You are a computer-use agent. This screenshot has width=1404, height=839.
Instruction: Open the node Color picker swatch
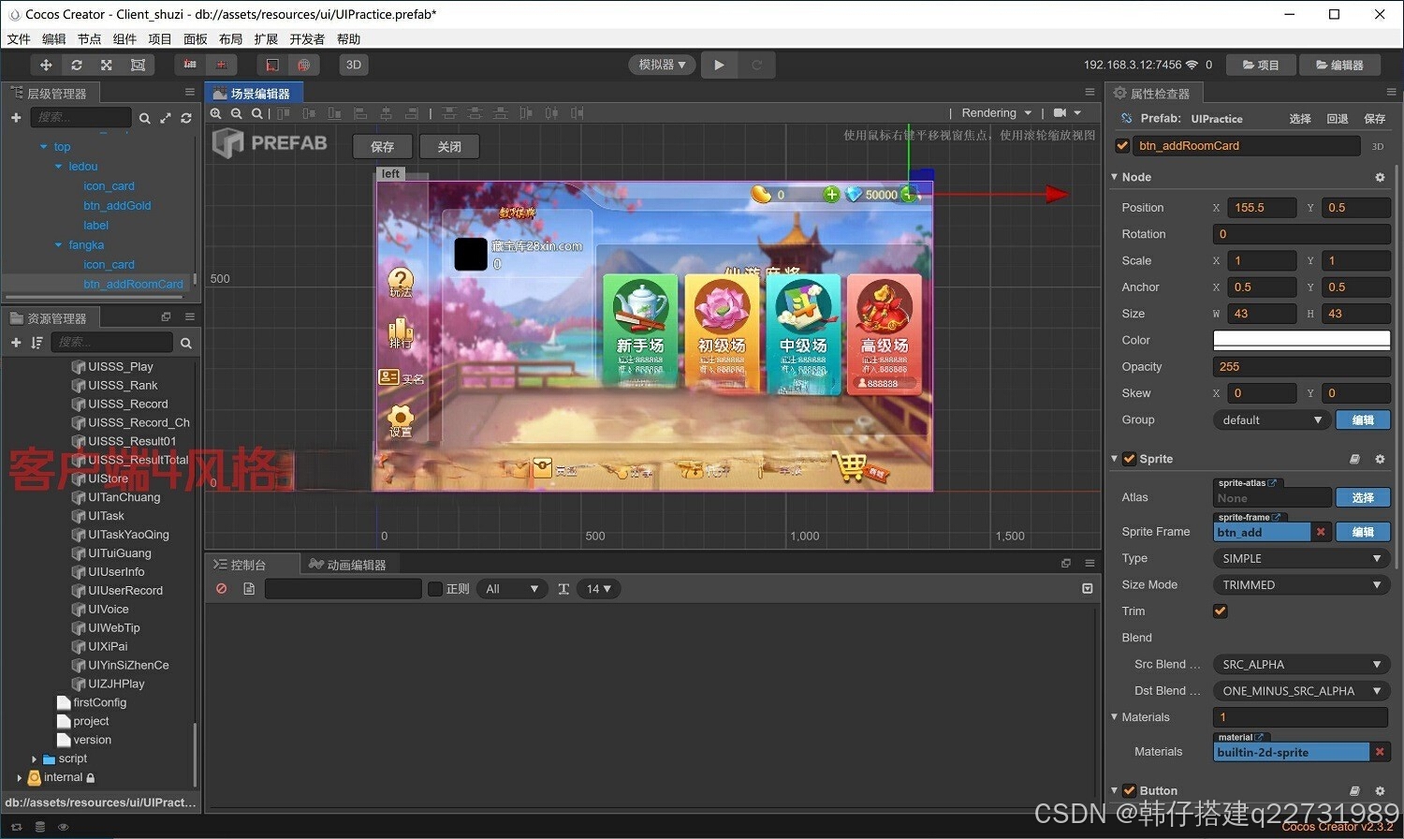(1301, 340)
